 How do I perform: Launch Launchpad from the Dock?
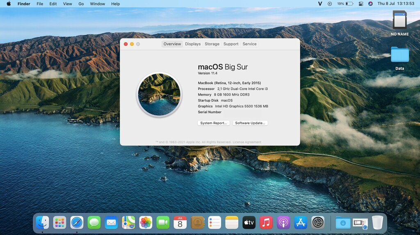pyautogui.click(x=59, y=222)
